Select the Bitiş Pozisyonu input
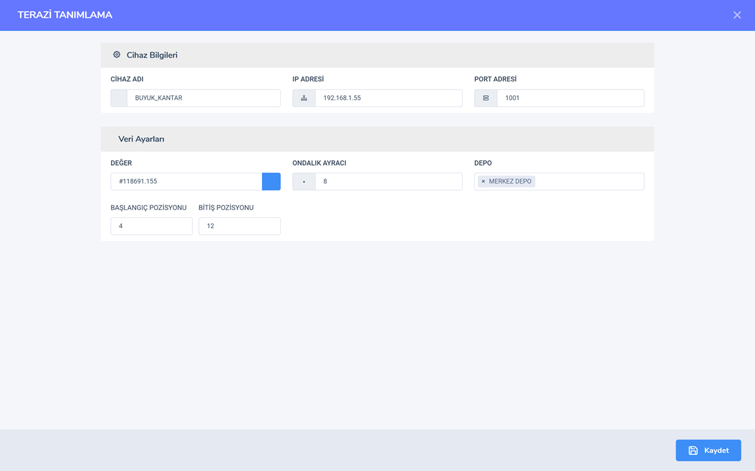 pyautogui.click(x=239, y=226)
